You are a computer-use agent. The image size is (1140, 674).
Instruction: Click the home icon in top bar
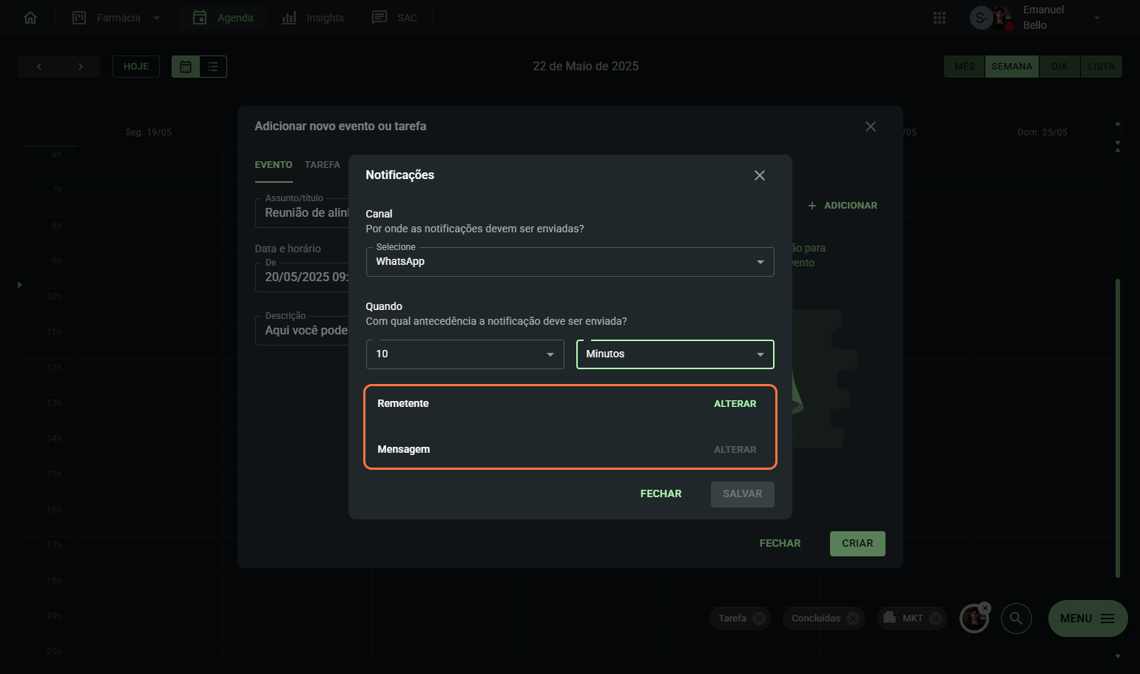(x=30, y=18)
